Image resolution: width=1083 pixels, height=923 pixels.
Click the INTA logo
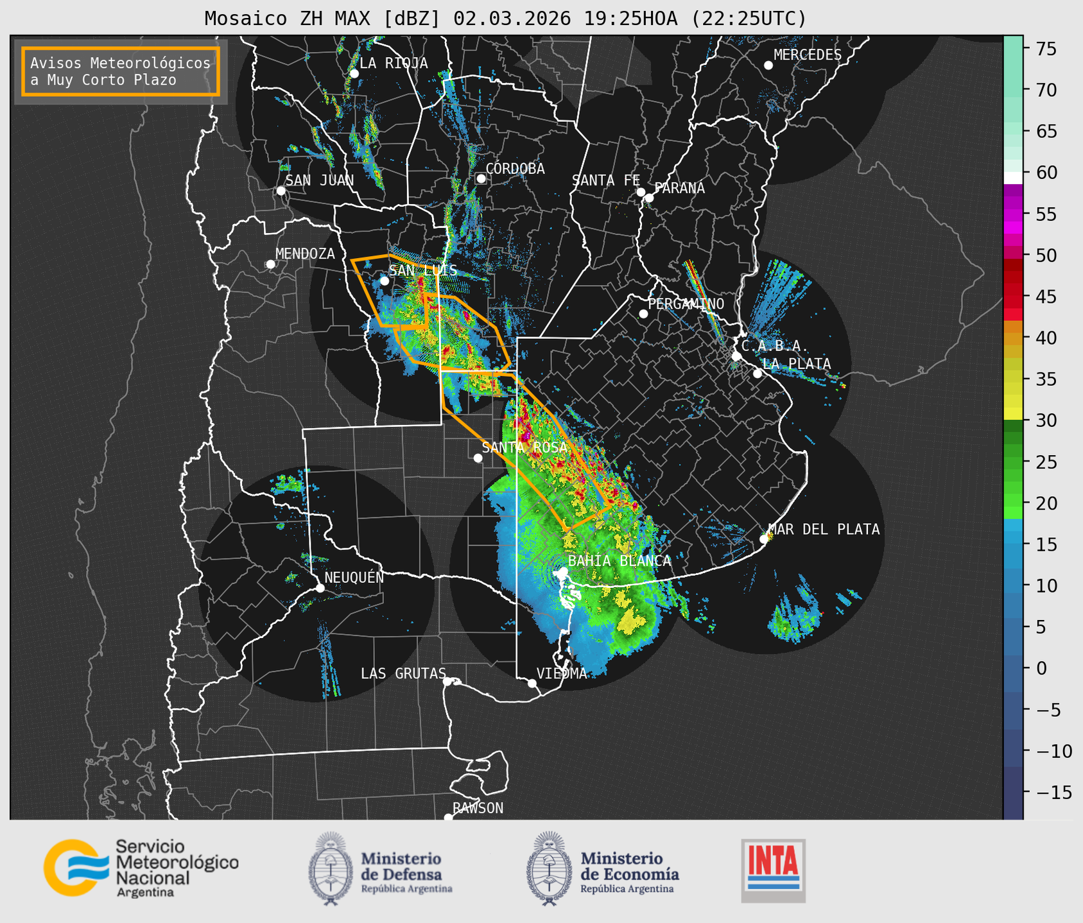click(773, 870)
